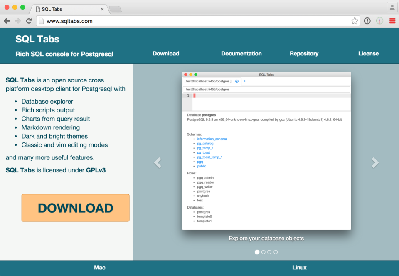Click the orange DOWNLOAD button
Screen dimensions: 399x276
point(75,208)
